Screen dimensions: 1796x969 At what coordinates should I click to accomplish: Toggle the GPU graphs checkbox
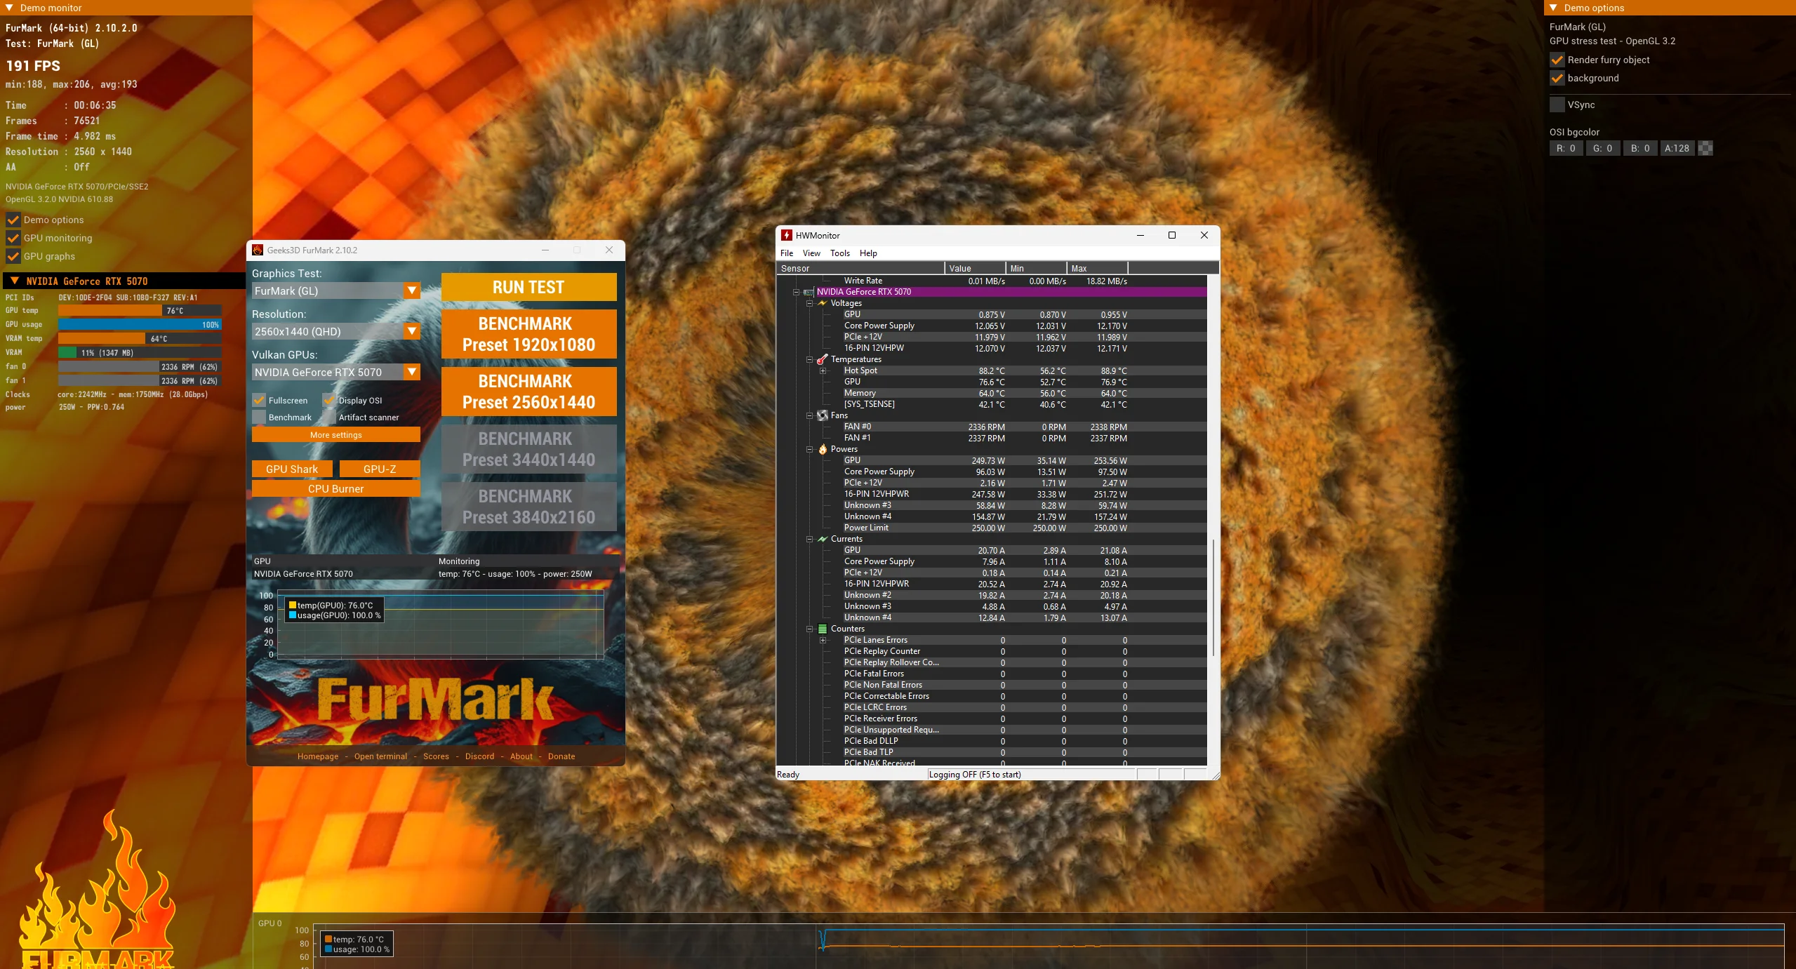[x=13, y=256]
